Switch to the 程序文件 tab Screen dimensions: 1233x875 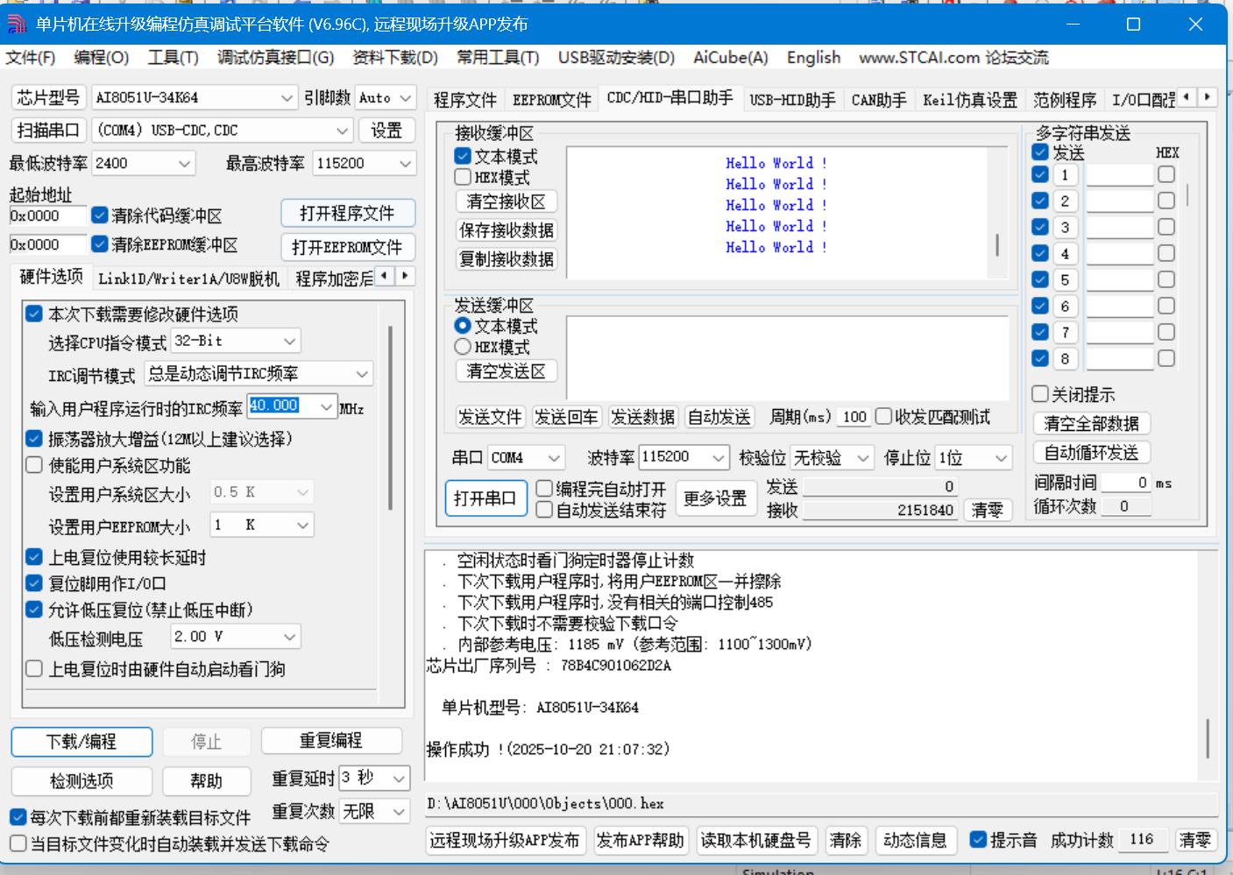coord(464,100)
